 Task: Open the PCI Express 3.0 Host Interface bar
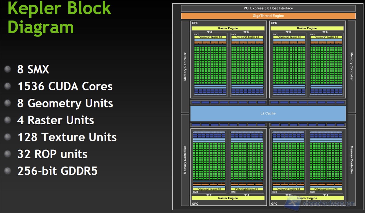[268, 8]
